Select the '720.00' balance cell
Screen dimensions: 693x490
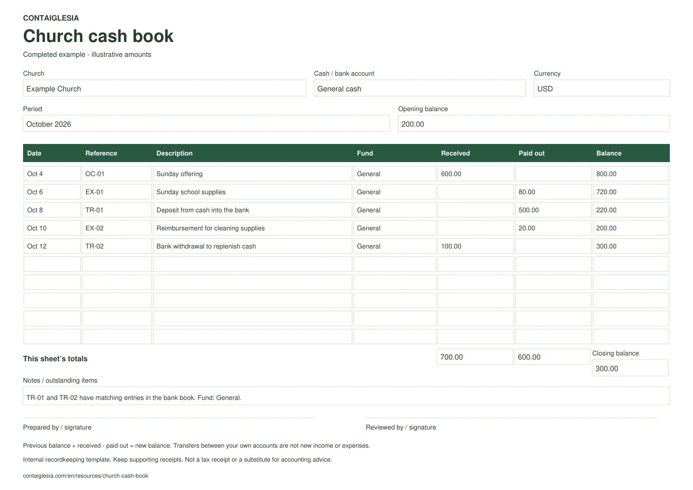[x=631, y=192]
